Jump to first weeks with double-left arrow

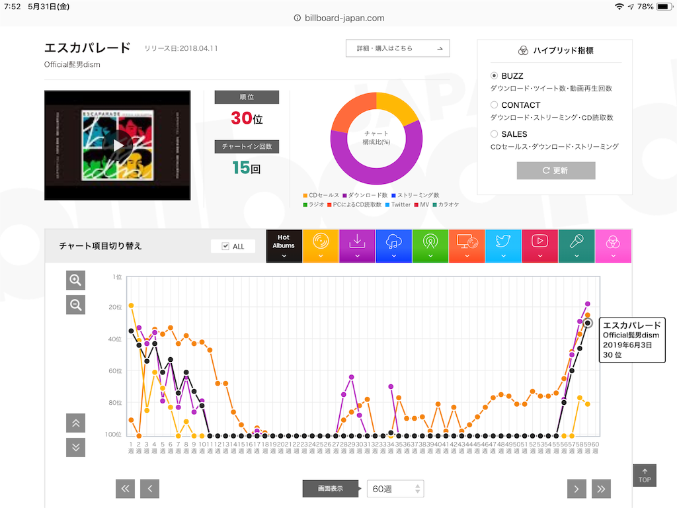[x=125, y=489]
